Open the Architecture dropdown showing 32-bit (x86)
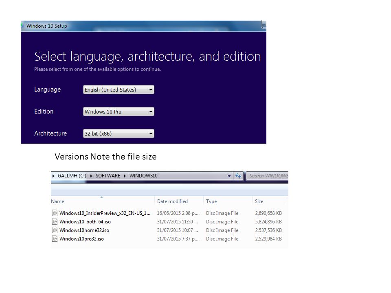The width and height of the screenshot is (391, 293). [119, 133]
